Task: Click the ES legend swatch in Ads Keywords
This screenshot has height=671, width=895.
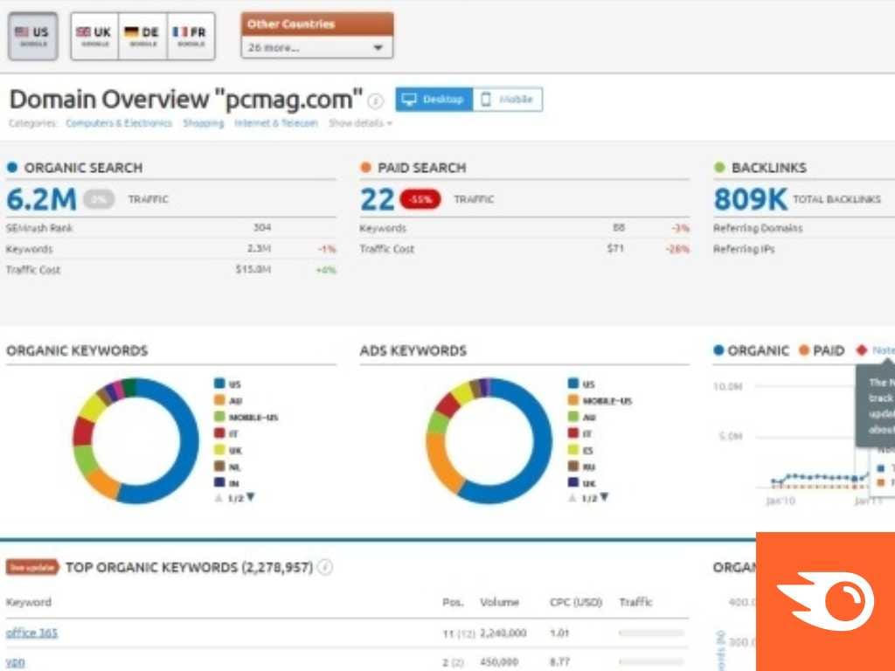Action: [573, 450]
